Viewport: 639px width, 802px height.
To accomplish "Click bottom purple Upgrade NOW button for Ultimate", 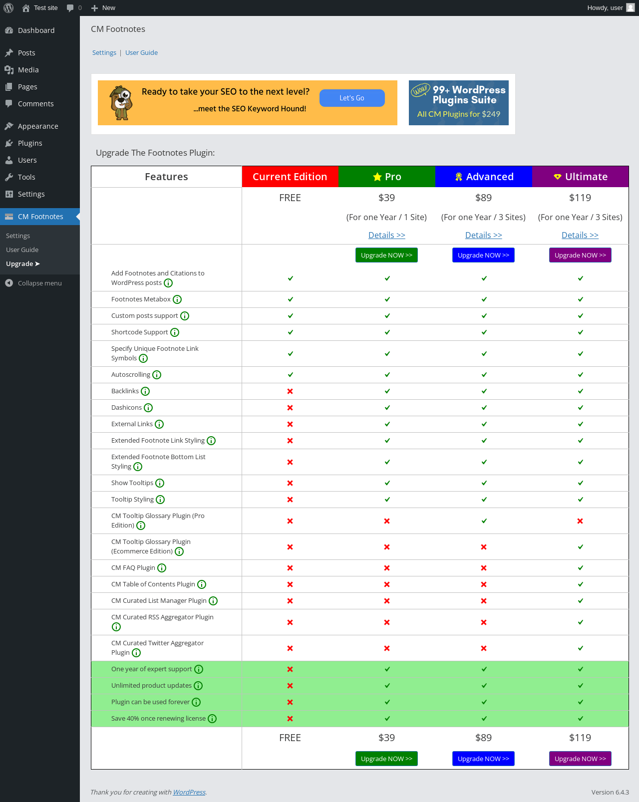I will [580, 759].
